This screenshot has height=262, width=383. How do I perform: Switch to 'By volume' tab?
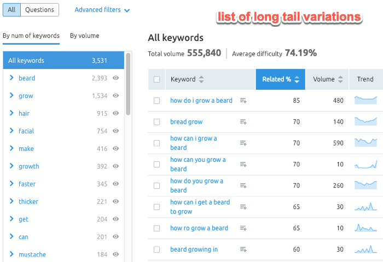tap(84, 36)
